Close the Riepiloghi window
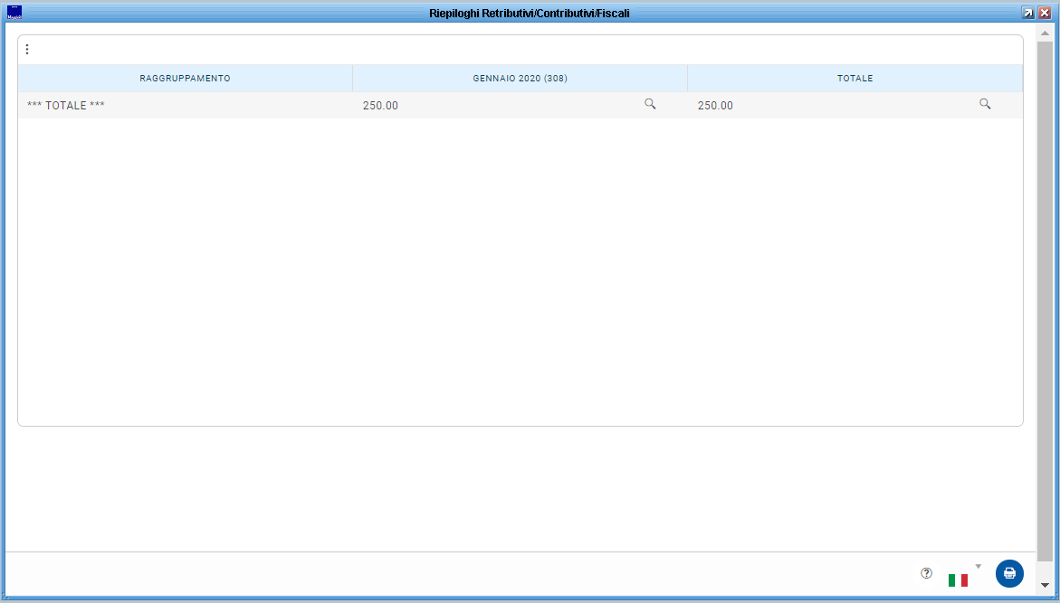 pos(1045,12)
